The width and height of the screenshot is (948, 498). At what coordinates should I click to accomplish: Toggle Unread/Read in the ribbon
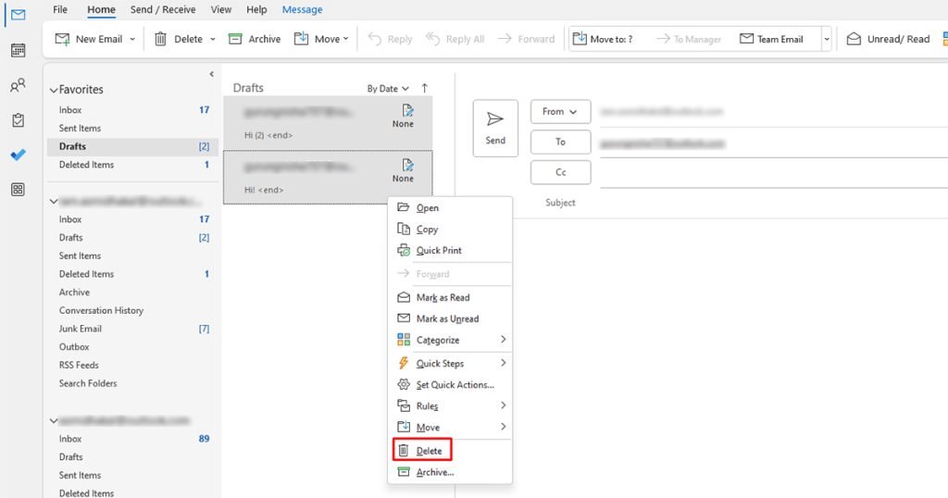click(888, 39)
